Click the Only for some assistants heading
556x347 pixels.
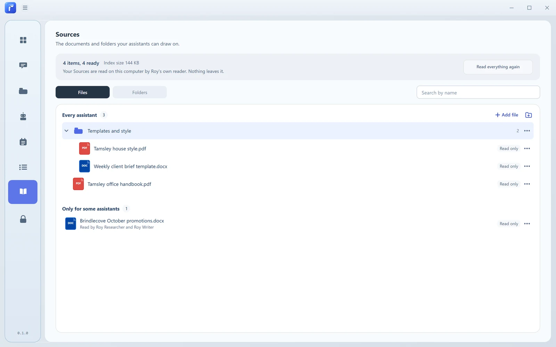point(91,209)
